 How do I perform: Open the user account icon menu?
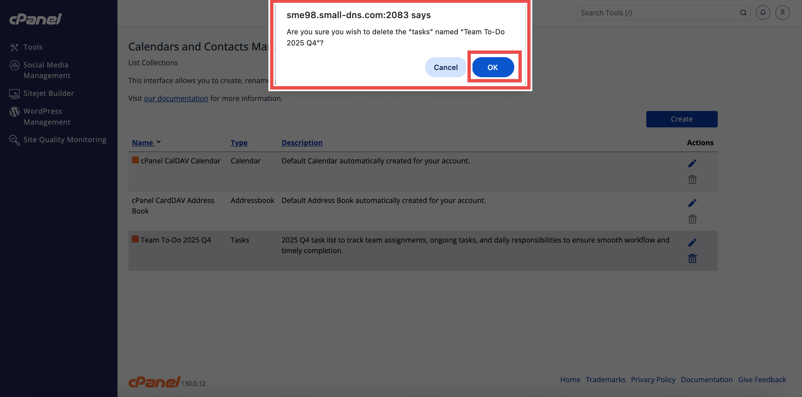(782, 13)
